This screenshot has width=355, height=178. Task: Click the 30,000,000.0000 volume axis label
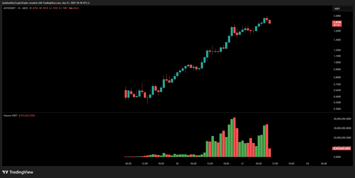point(342,128)
